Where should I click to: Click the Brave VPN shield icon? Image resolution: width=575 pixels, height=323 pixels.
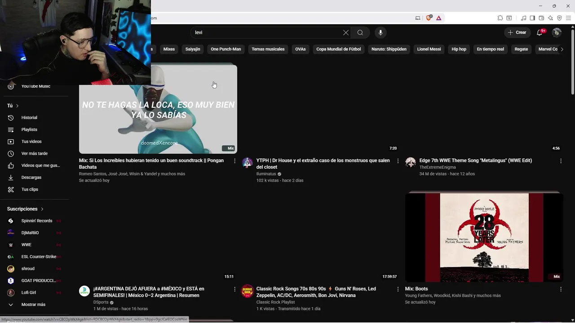[x=559, y=18]
